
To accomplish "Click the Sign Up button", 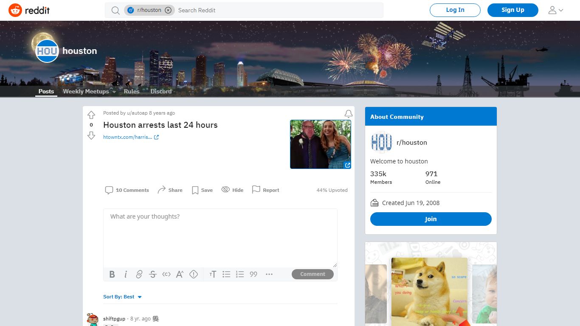I will point(513,10).
